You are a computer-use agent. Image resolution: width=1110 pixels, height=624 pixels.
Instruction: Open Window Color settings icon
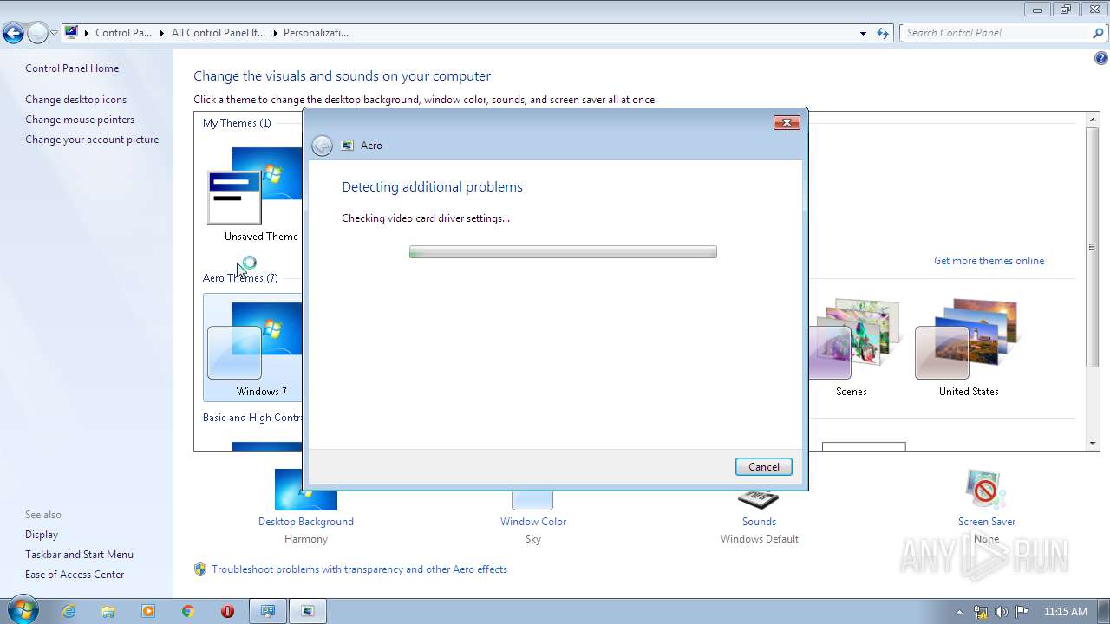pos(532,500)
